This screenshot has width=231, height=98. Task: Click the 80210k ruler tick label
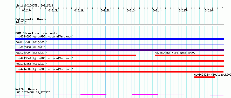pos(53,10)
